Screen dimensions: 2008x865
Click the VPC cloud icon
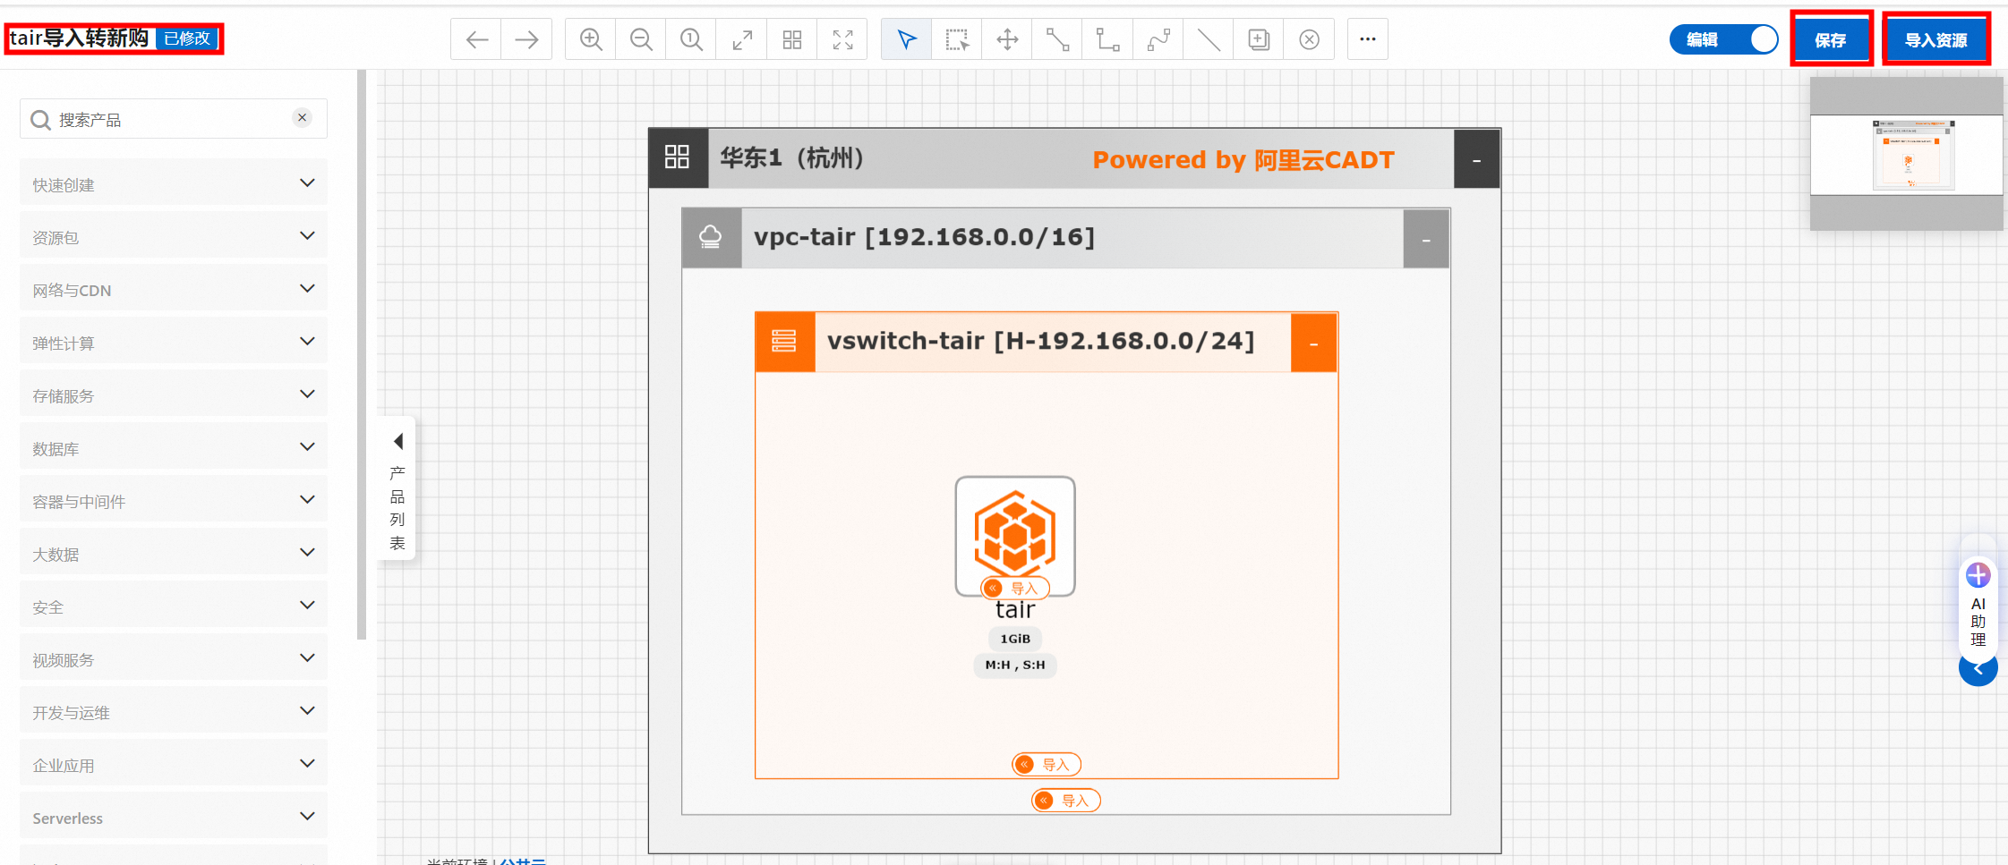[711, 238]
